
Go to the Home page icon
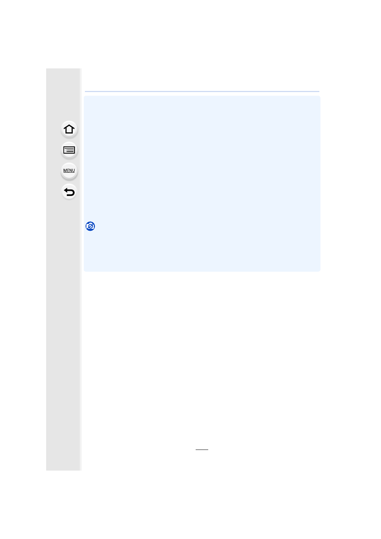coord(69,129)
